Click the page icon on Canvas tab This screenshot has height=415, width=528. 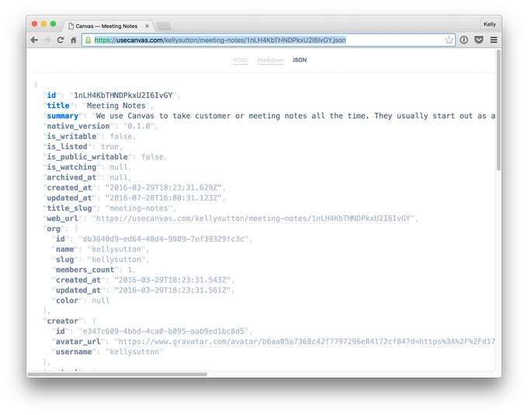71,26
